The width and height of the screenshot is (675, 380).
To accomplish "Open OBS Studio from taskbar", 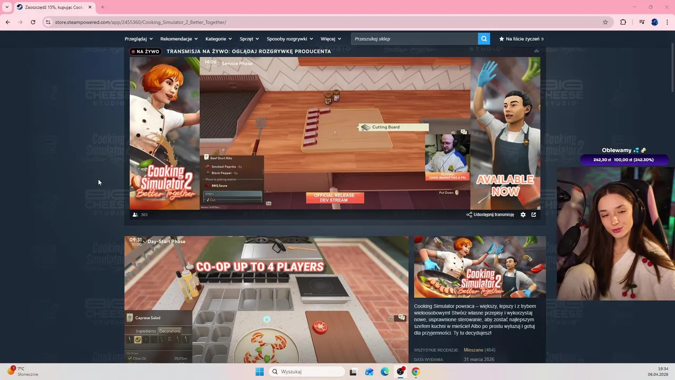I will click(x=400, y=372).
